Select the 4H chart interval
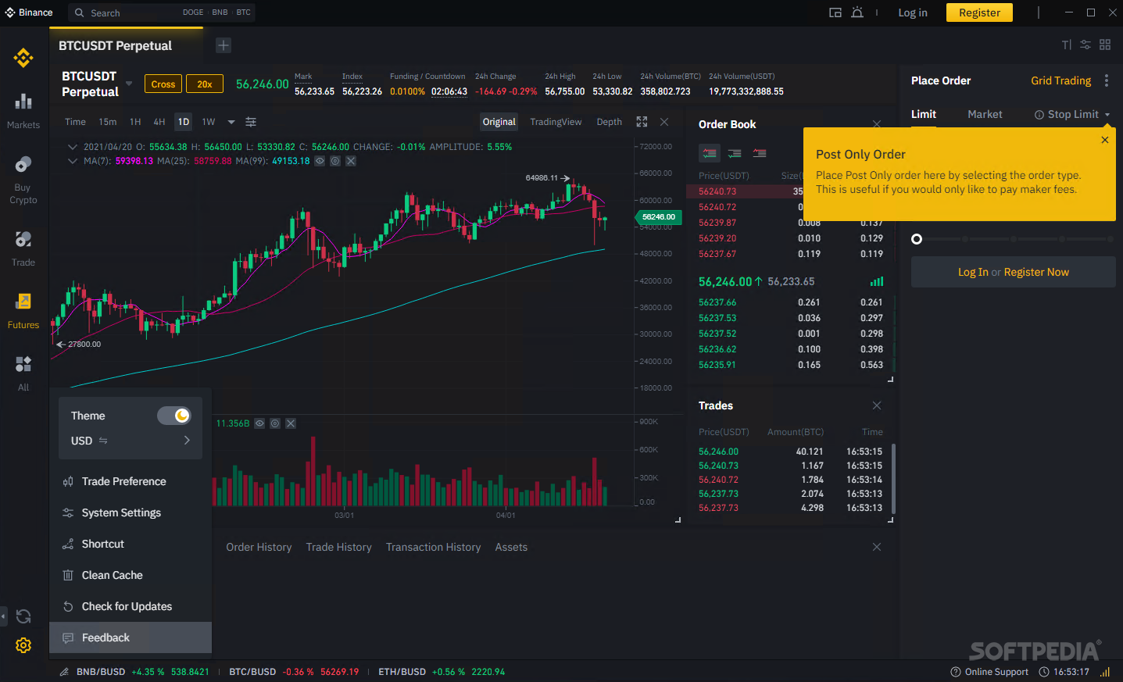Viewport: 1123px width, 682px height. 159,122
